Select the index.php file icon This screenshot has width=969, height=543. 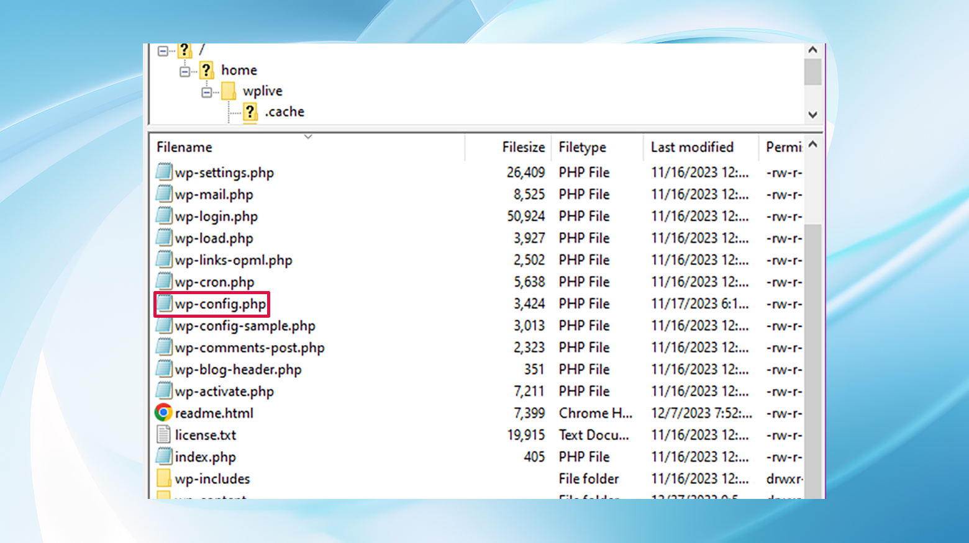[163, 456]
